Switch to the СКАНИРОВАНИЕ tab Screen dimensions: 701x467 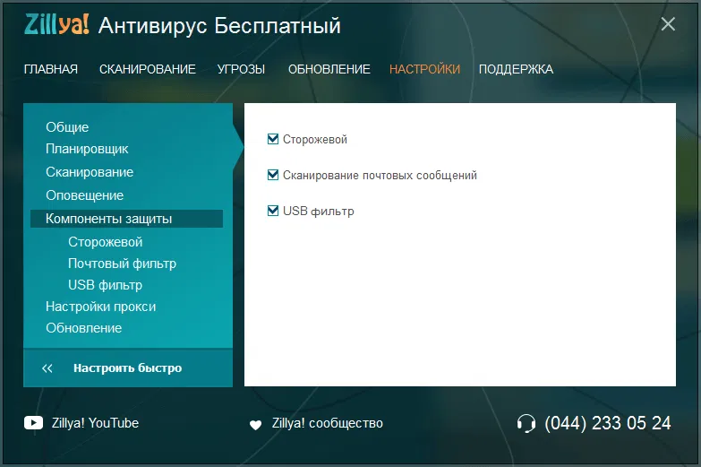[x=148, y=69]
